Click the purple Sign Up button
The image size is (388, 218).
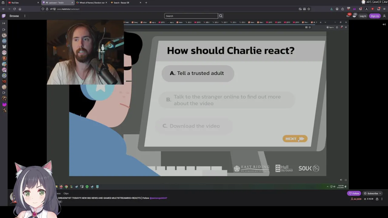pyautogui.click(x=375, y=16)
